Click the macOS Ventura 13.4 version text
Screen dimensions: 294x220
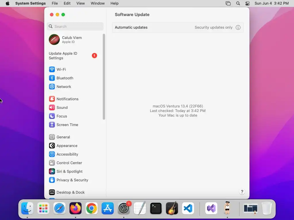[x=178, y=106]
